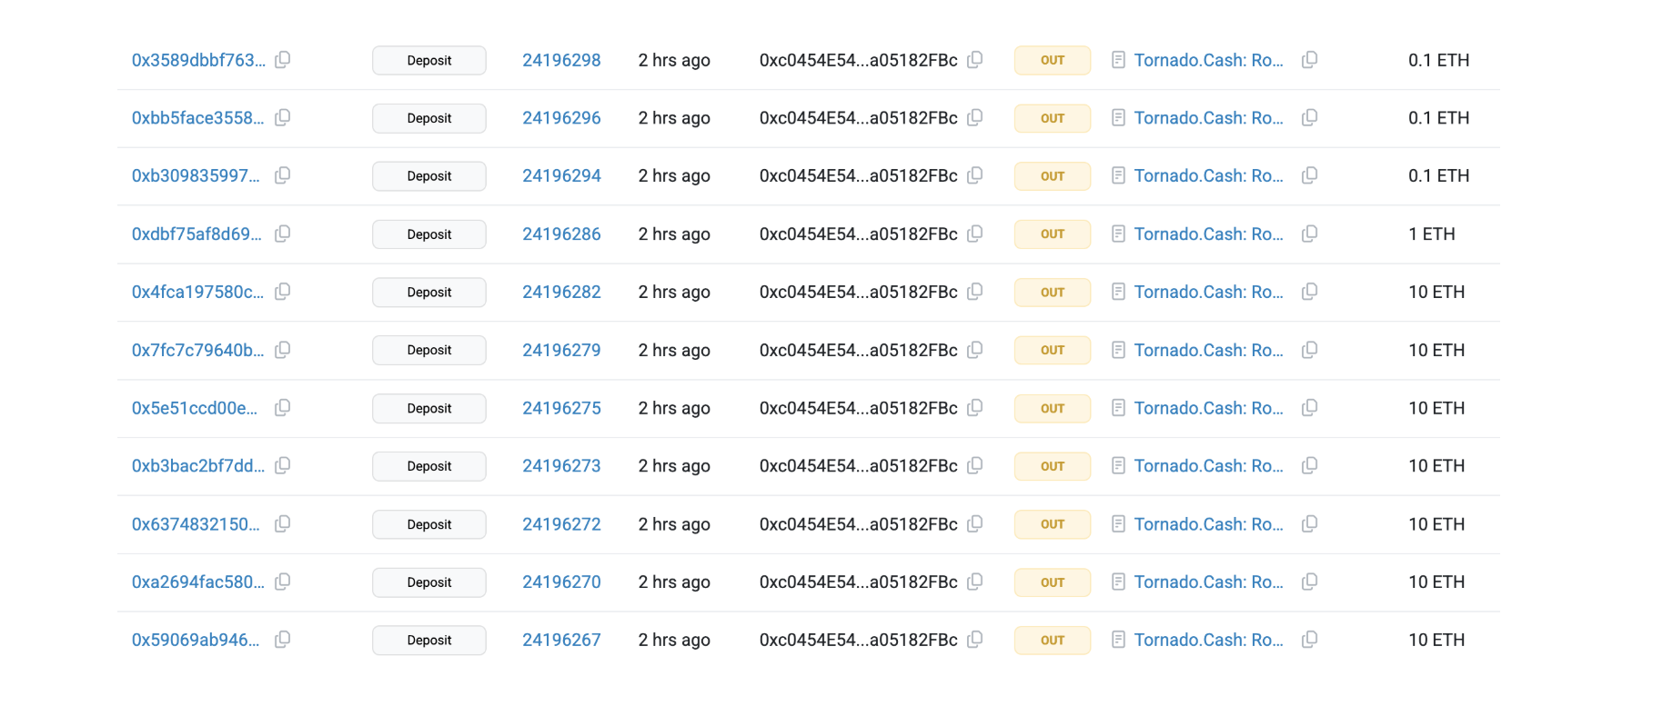Viewport: 1663px width, 716px height.
Task: Open transaction 0xbb5face3558...
Action: pos(198,118)
